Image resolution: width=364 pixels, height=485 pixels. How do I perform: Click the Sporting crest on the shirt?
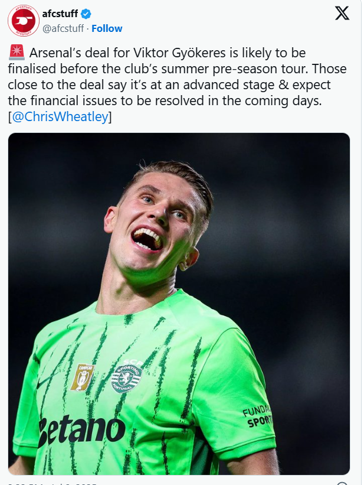[x=126, y=377]
